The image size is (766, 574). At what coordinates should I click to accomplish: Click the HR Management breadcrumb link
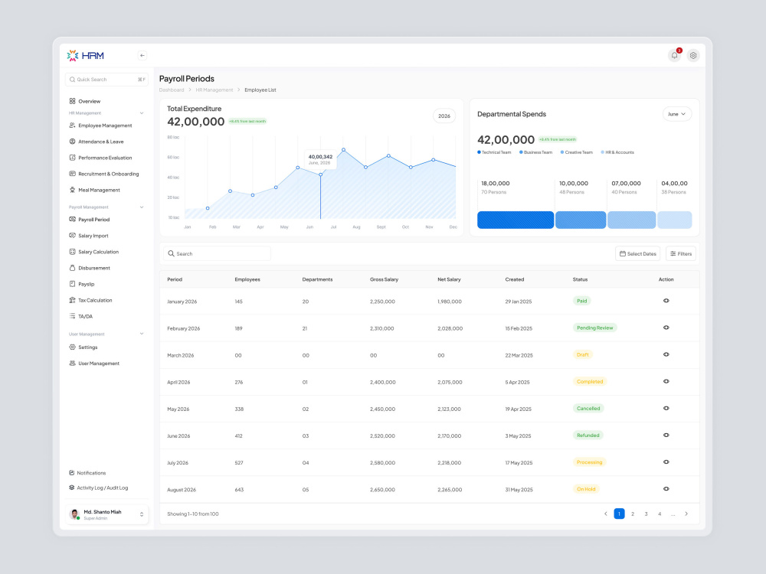214,90
